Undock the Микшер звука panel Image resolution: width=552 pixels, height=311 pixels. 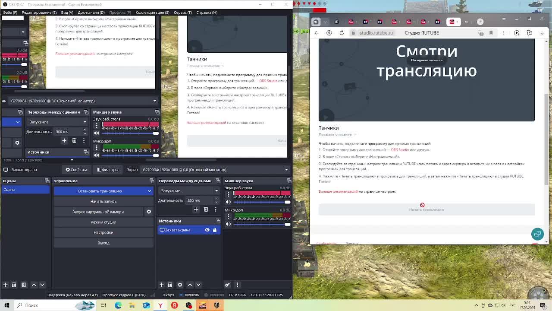[289, 181]
